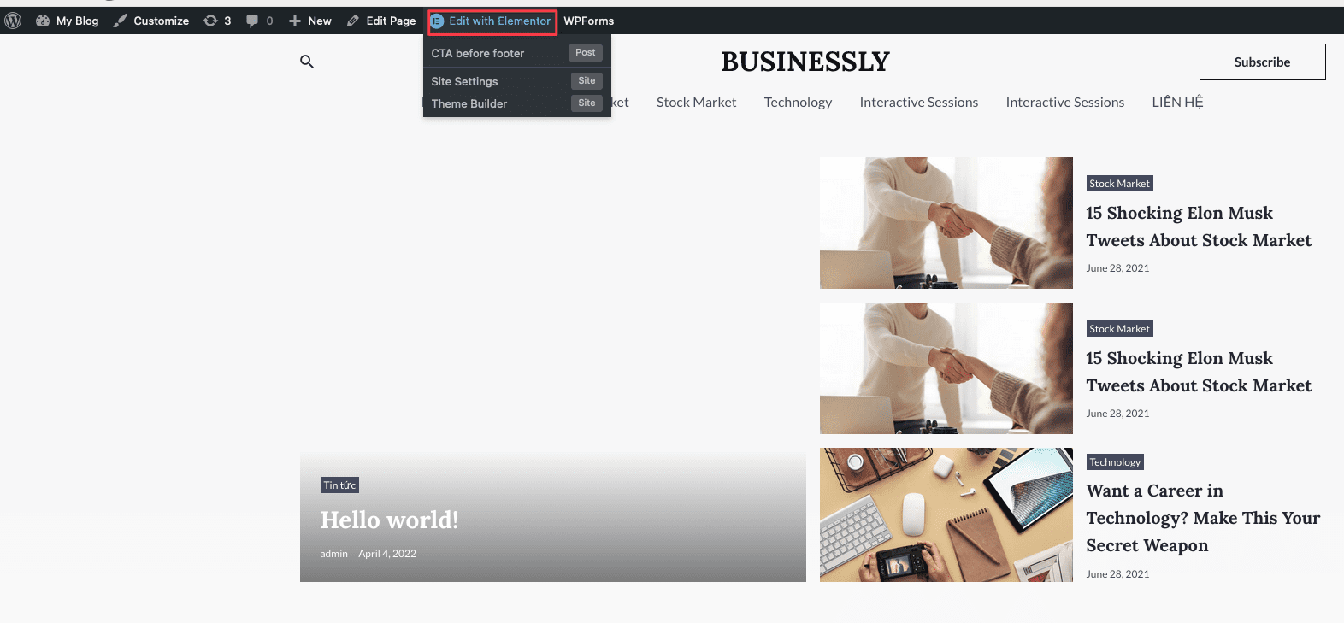Viewport: 1344px width, 623px height.
Task: Click the Tin tức category tag
Action: point(339,485)
